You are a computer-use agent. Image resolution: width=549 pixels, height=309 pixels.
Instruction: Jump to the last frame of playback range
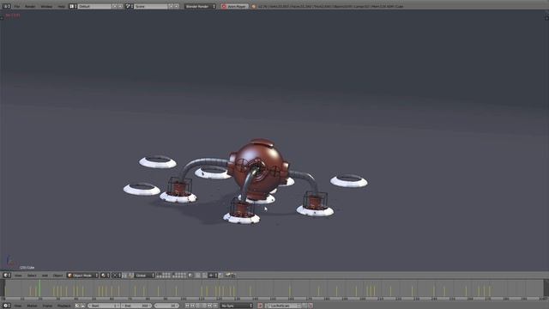point(215,306)
